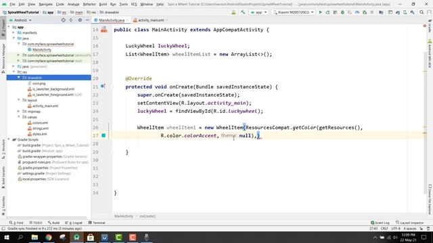Click the error indicator at editor top right
This screenshot has width=433, height=243.
click(x=425, y=26)
